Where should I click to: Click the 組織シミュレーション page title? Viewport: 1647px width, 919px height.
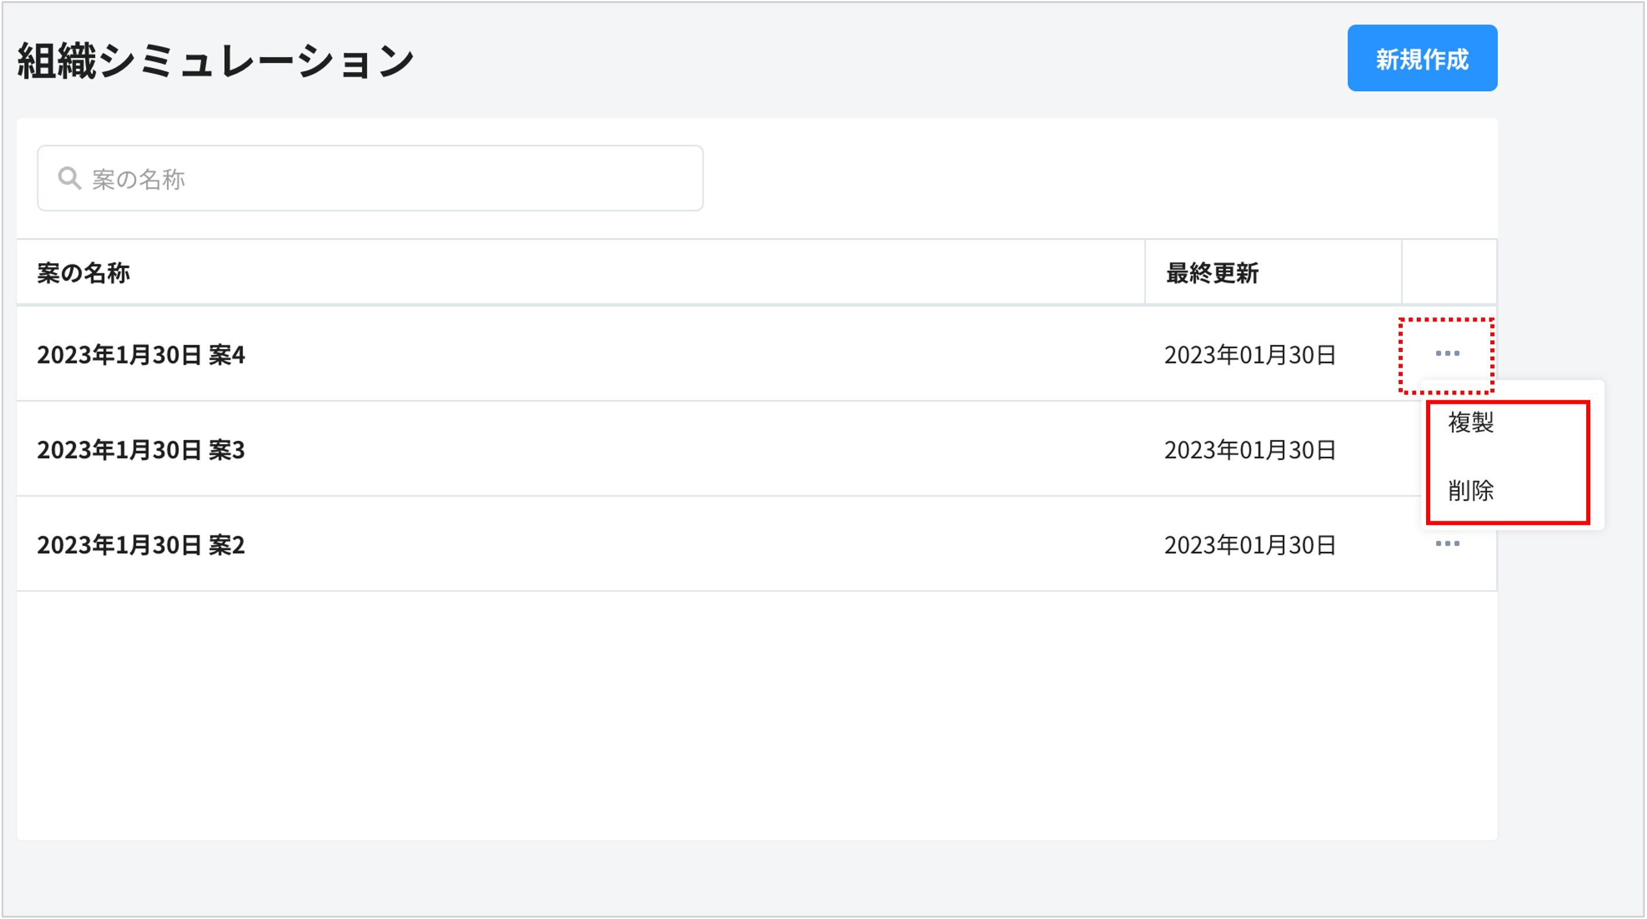[x=216, y=61]
